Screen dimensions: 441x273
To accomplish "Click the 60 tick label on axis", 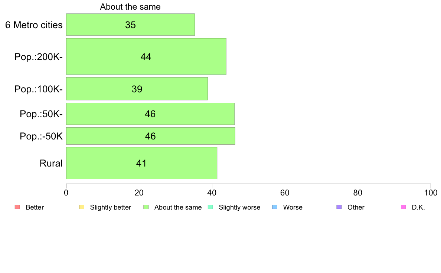I will click(x=285, y=193).
